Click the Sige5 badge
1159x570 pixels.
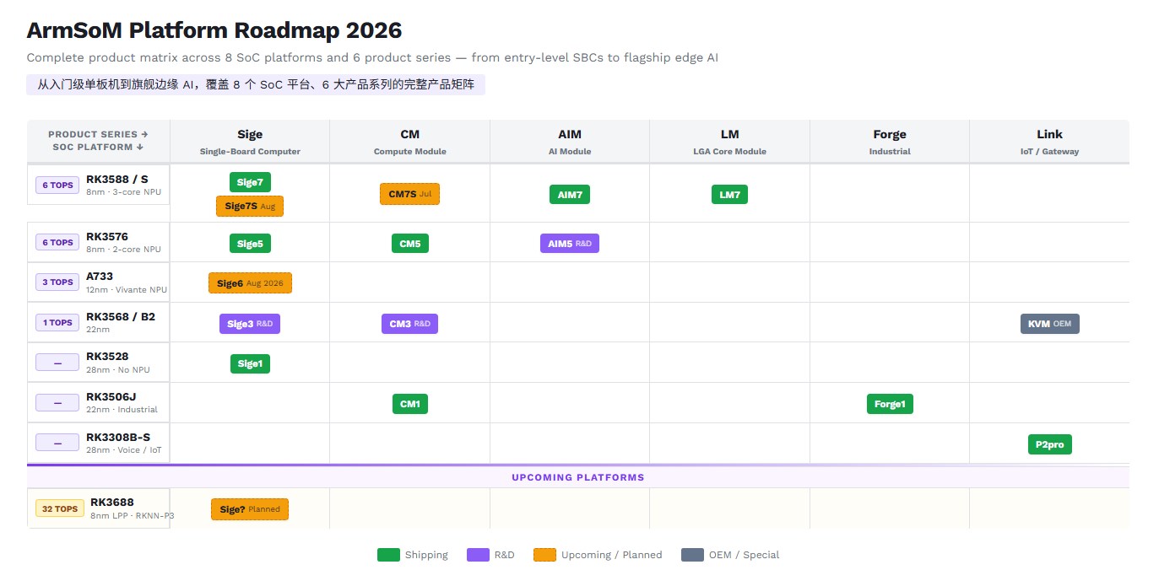(x=250, y=244)
